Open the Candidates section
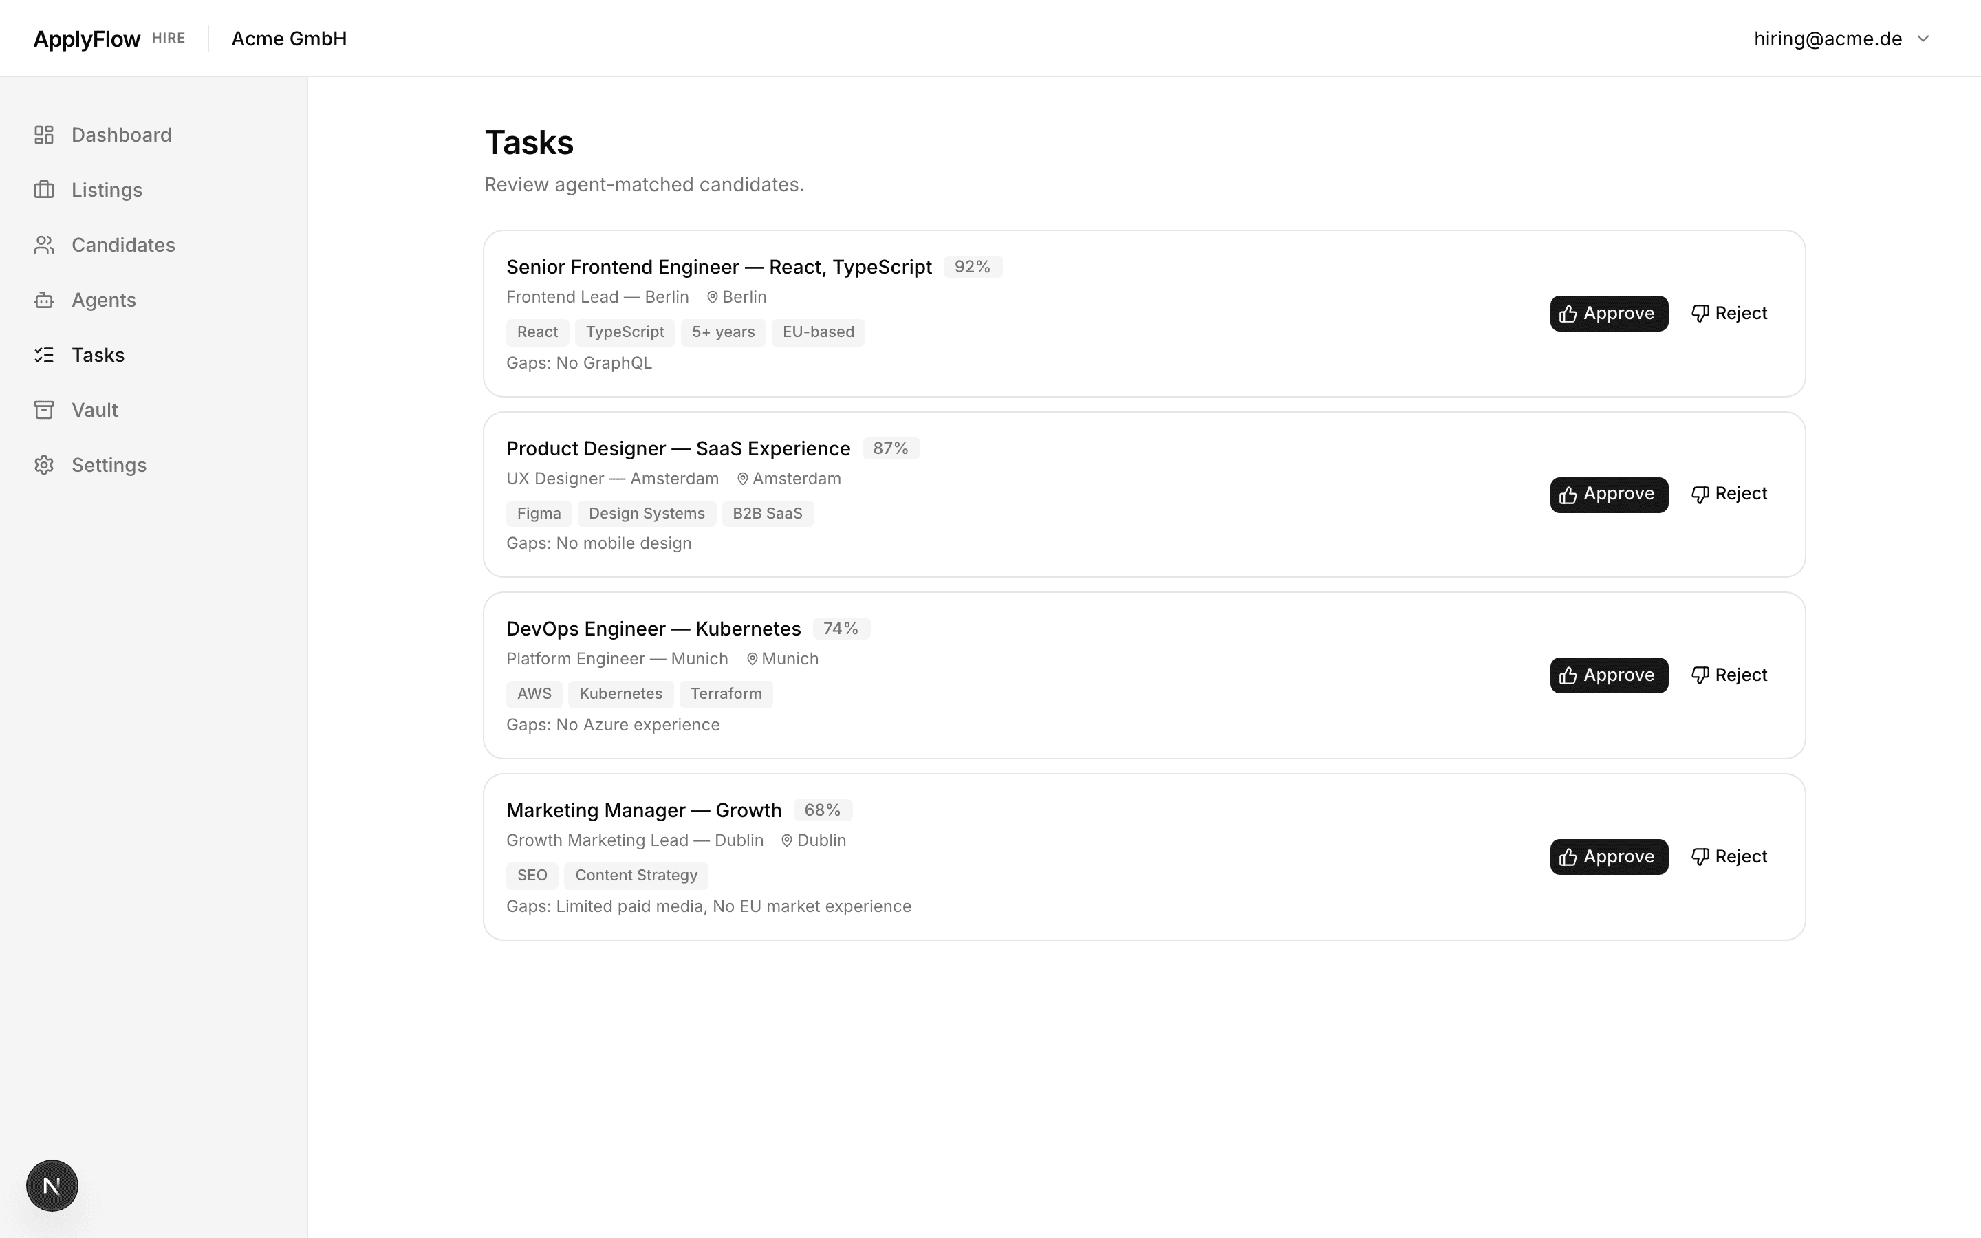Screen dimensions: 1981x1238 coord(123,244)
